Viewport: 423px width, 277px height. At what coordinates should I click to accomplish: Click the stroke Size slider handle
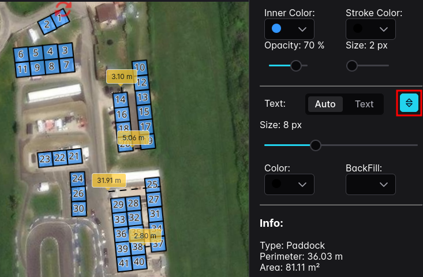pyautogui.click(x=352, y=66)
